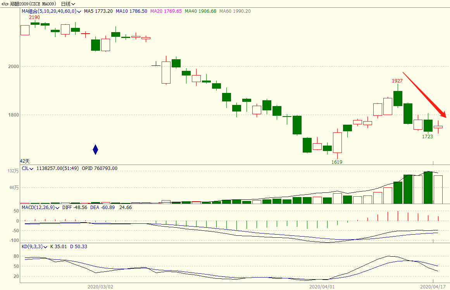Open the 日线 period dropdown
The width and height of the screenshot is (450, 290).
point(68,4)
